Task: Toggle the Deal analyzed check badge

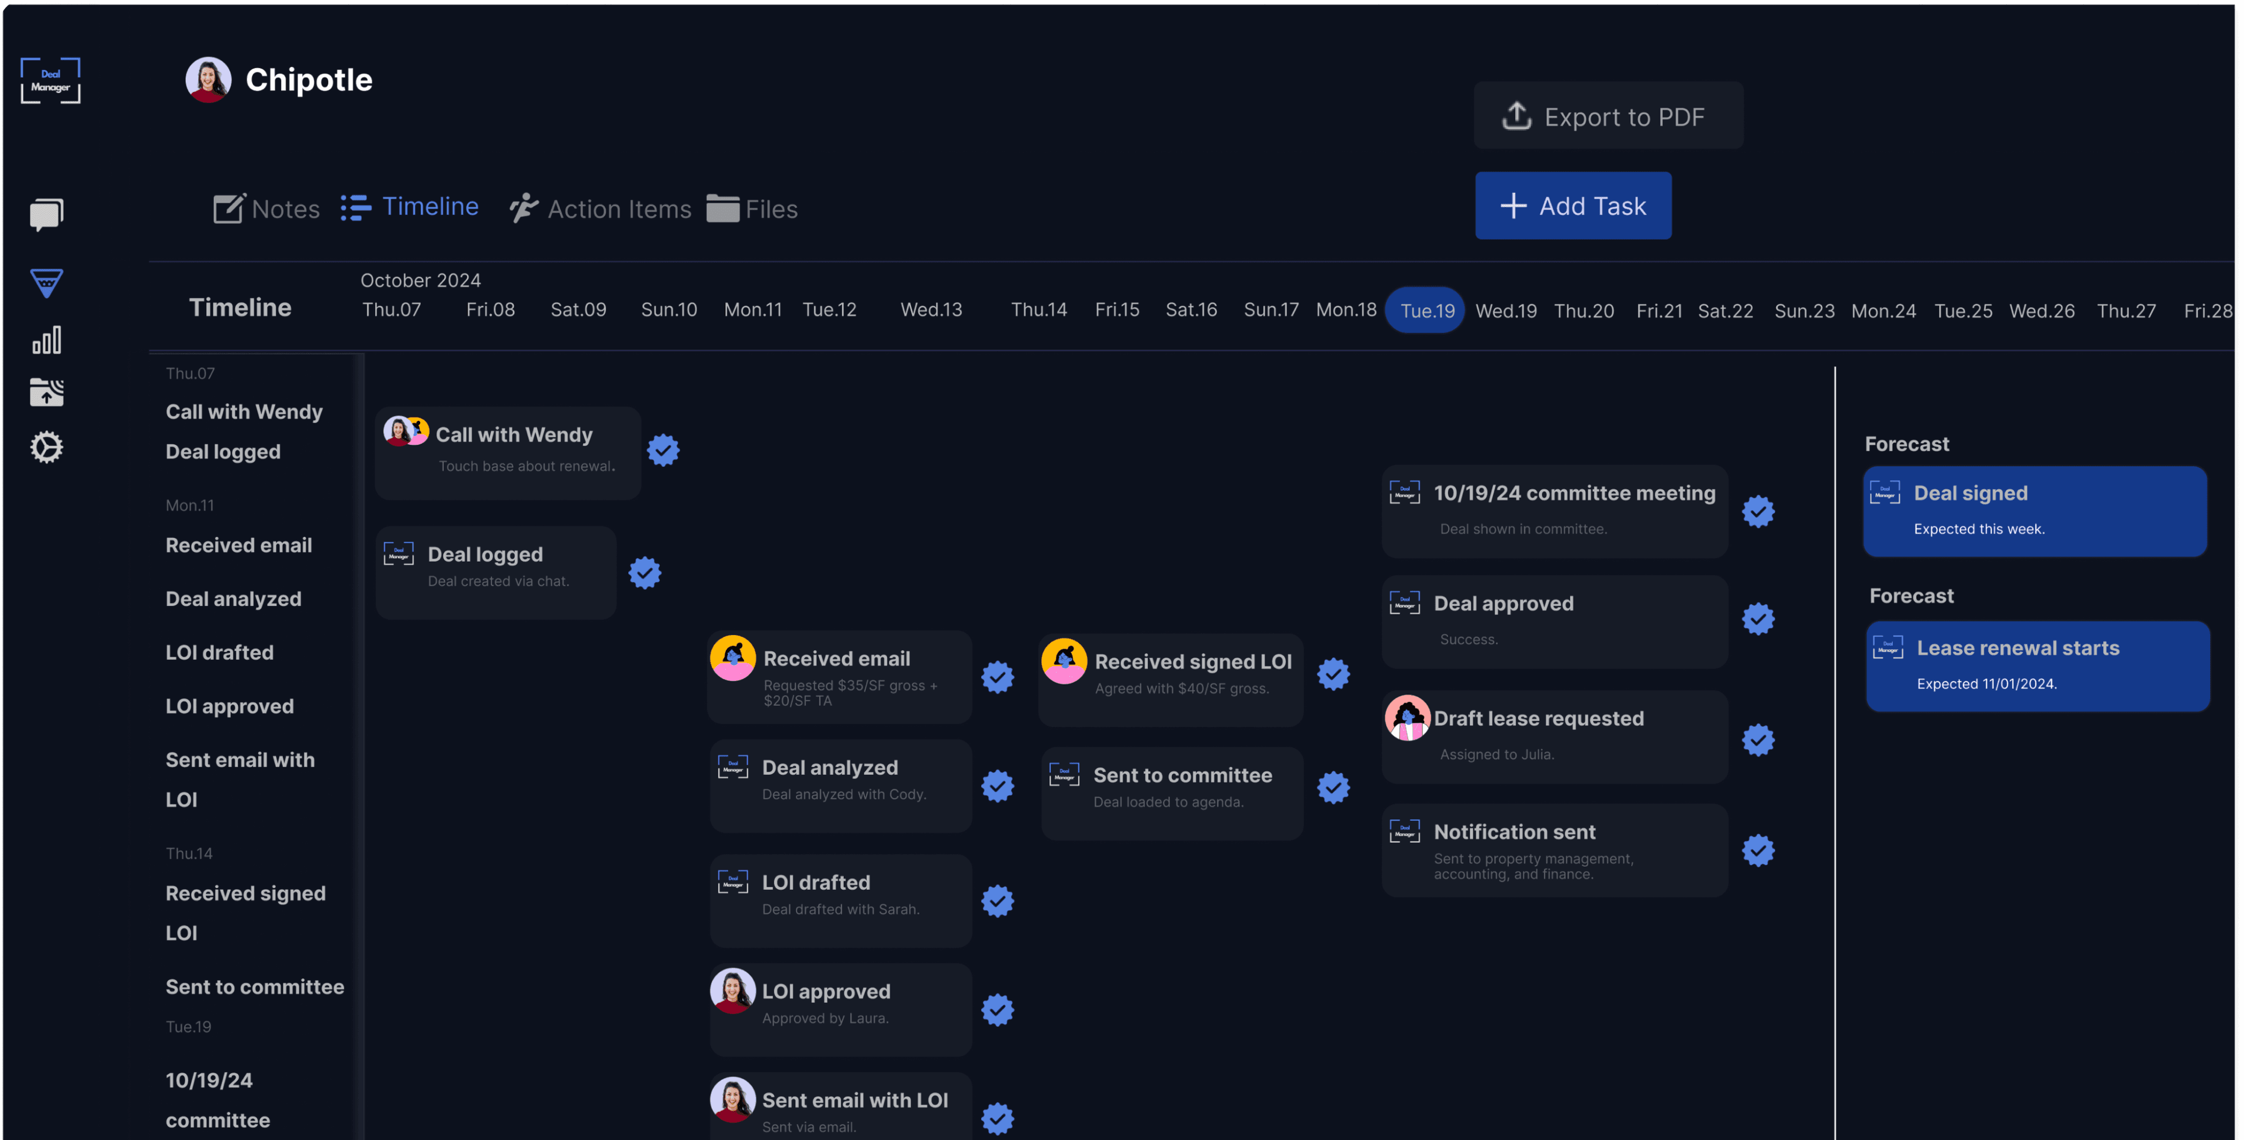Action: tap(998, 786)
